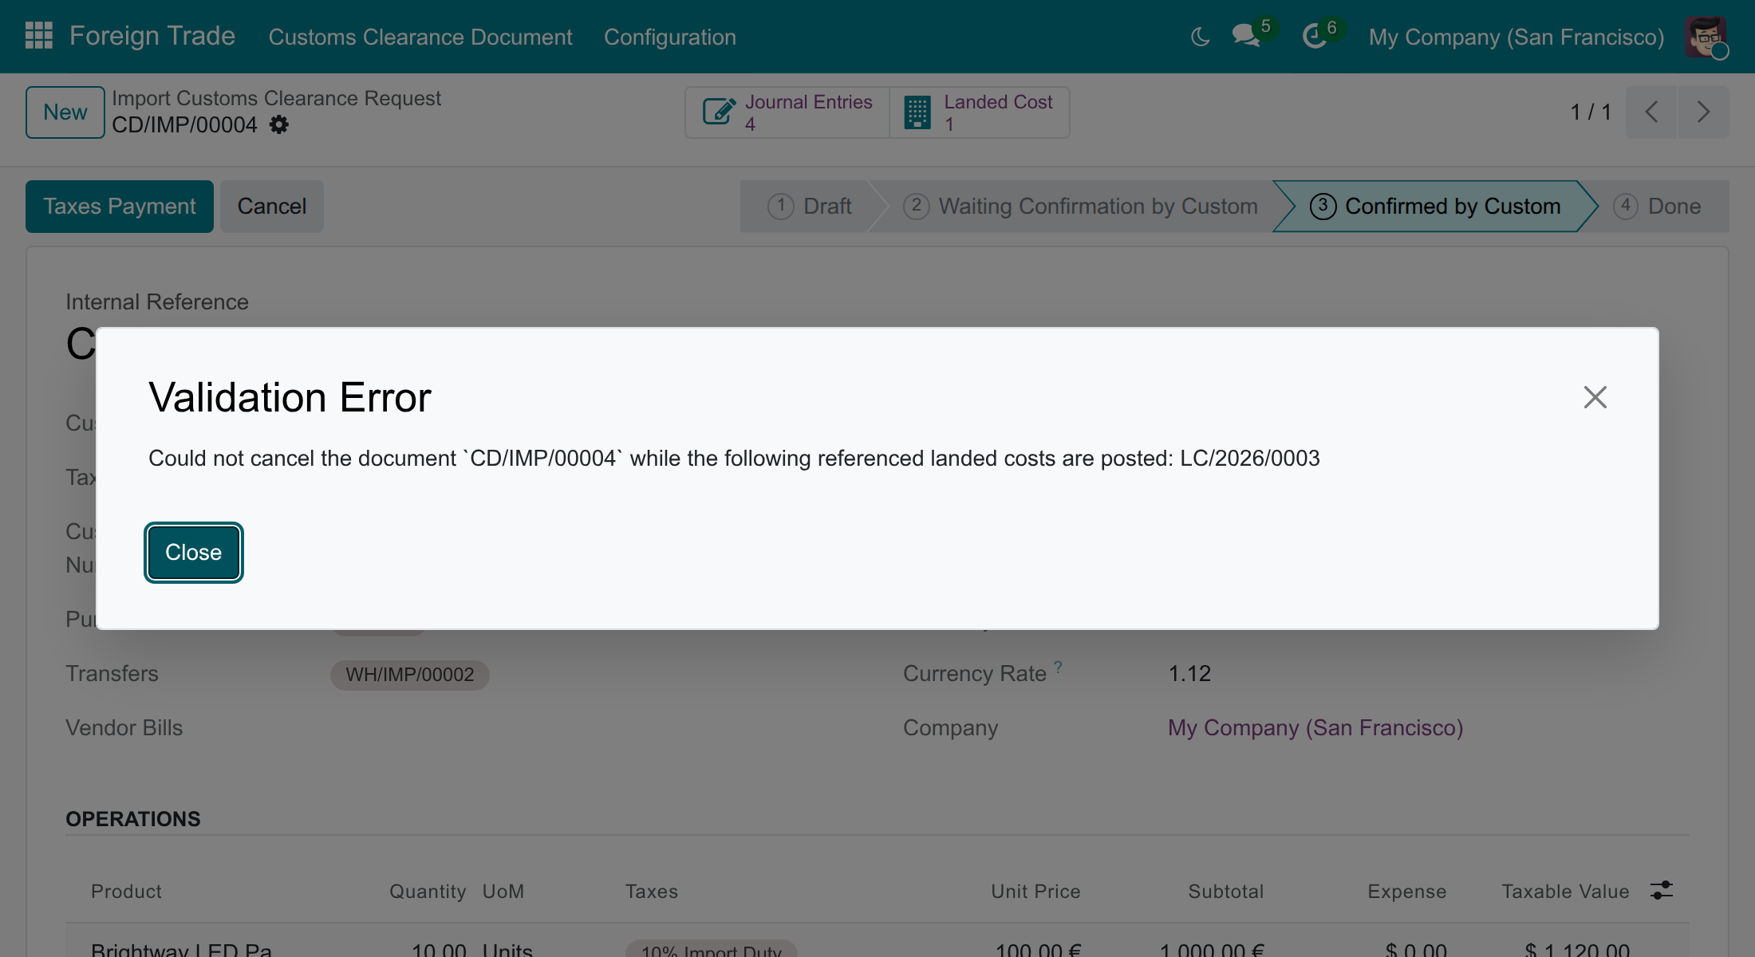Dismiss Validation Error dialog with X

pyautogui.click(x=1595, y=397)
